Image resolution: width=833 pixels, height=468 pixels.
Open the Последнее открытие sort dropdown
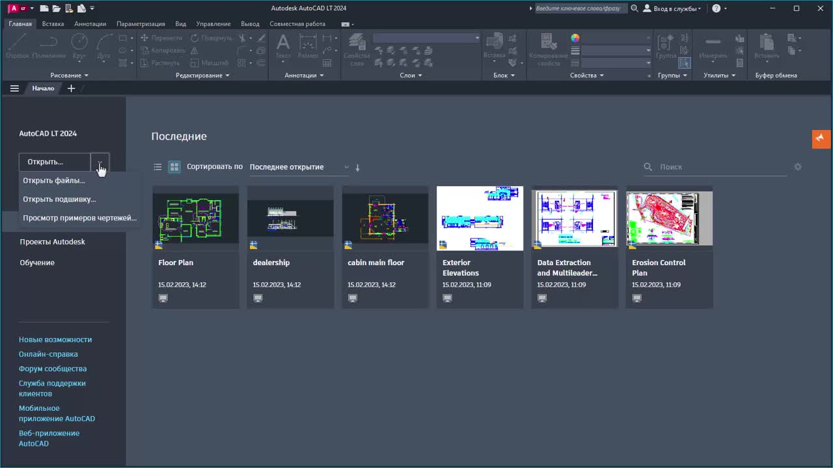point(299,167)
